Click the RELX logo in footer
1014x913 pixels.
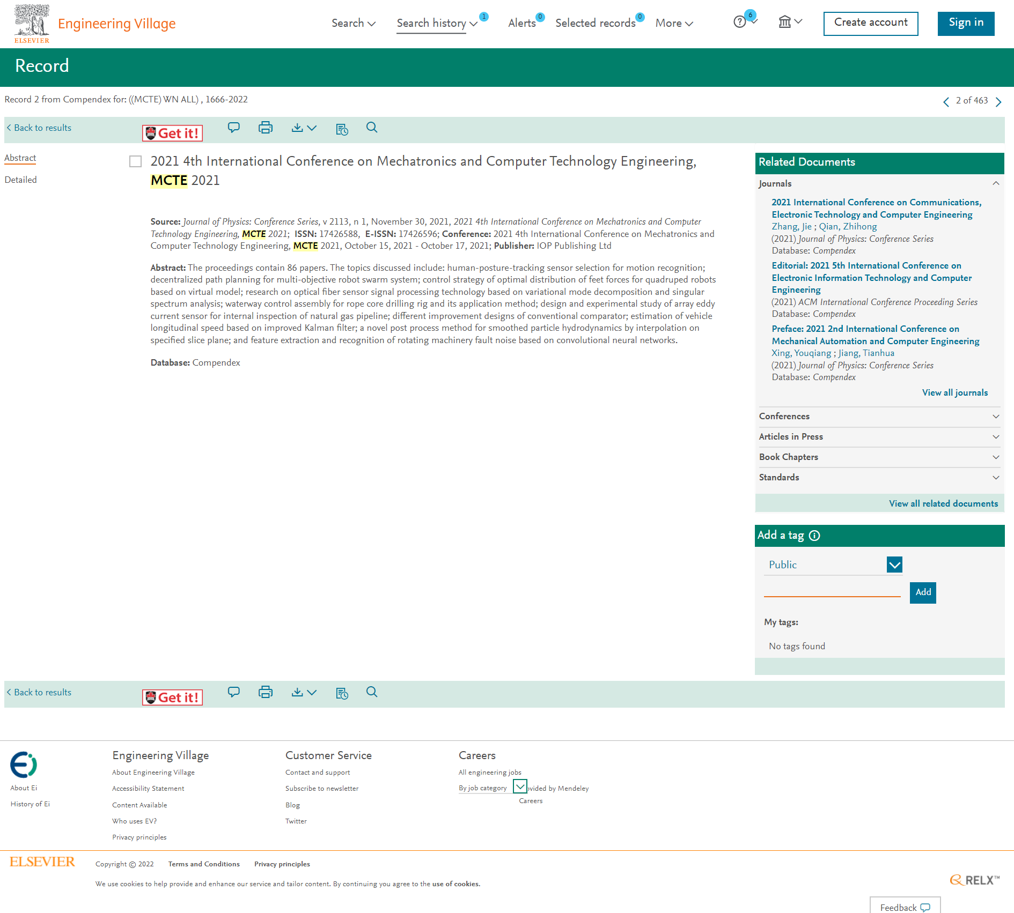click(974, 880)
